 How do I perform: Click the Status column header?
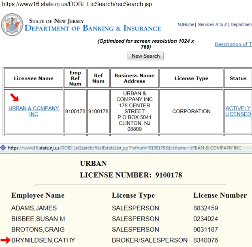[x=238, y=78]
